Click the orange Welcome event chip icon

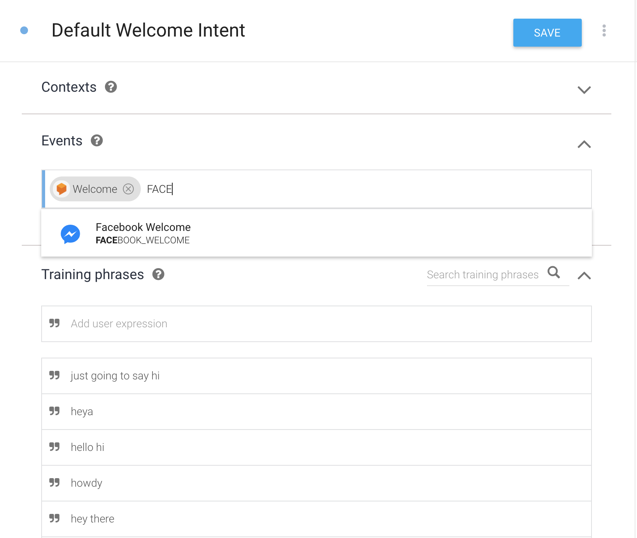coord(61,189)
